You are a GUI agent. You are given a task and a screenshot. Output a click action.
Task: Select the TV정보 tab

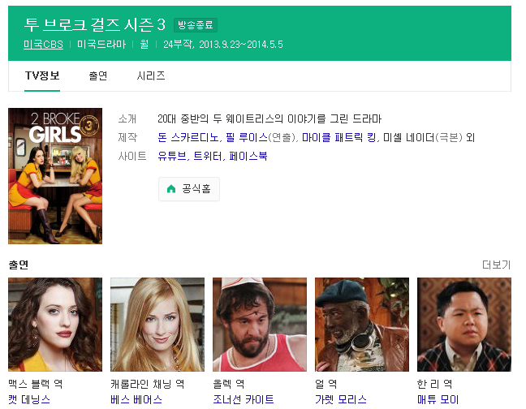pyautogui.click(x=42, y=75)
